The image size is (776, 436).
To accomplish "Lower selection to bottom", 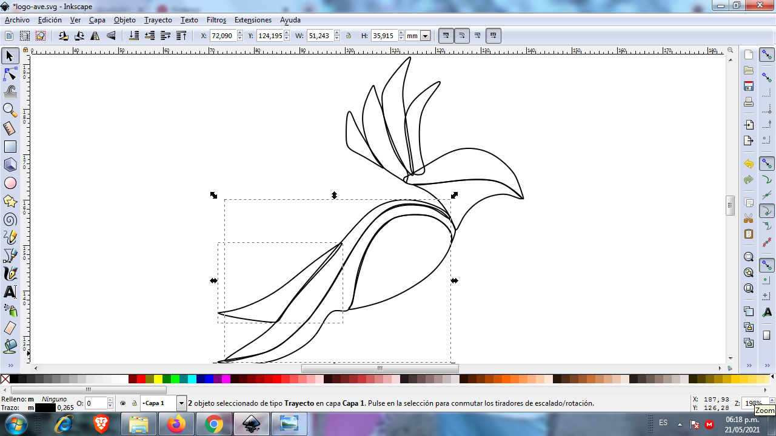I will (x=134, y=36).
